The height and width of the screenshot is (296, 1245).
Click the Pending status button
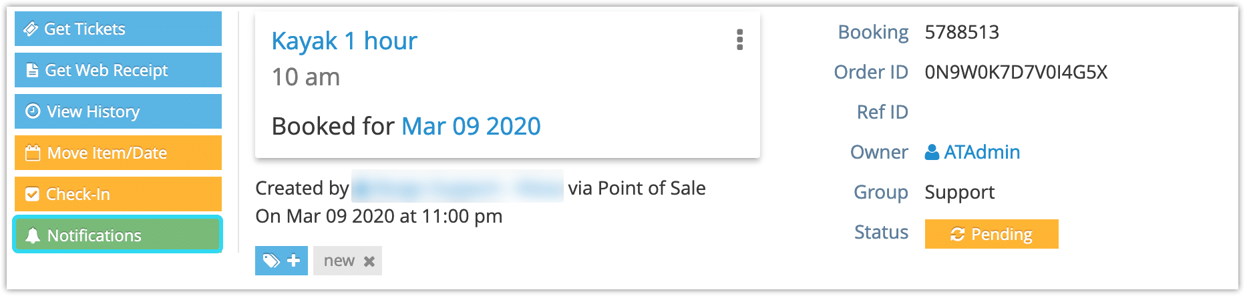click(x=991, y=234)
